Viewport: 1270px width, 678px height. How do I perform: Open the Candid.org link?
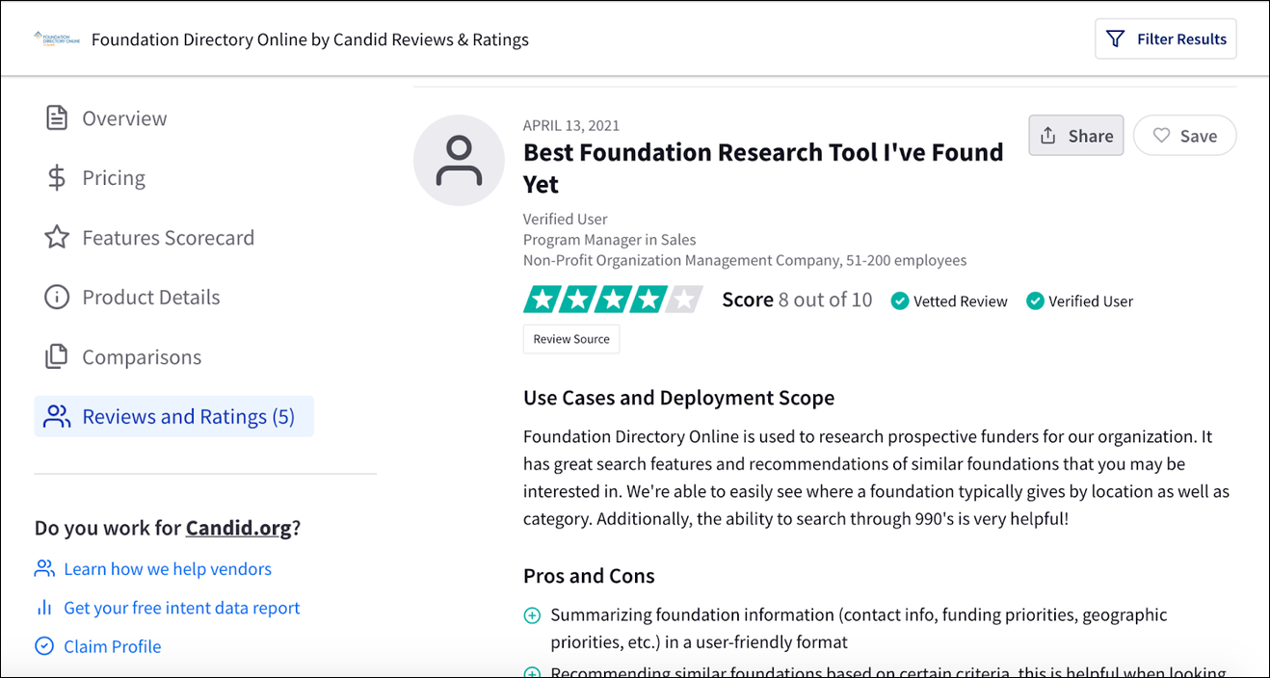(x=239, y=528)
